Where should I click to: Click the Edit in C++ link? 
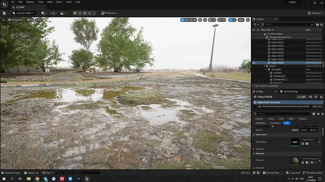(318, 106)
